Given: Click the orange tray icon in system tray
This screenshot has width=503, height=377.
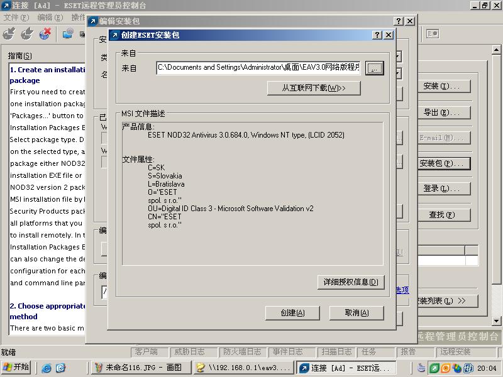Looking at the screenshot, I should 445,368.
